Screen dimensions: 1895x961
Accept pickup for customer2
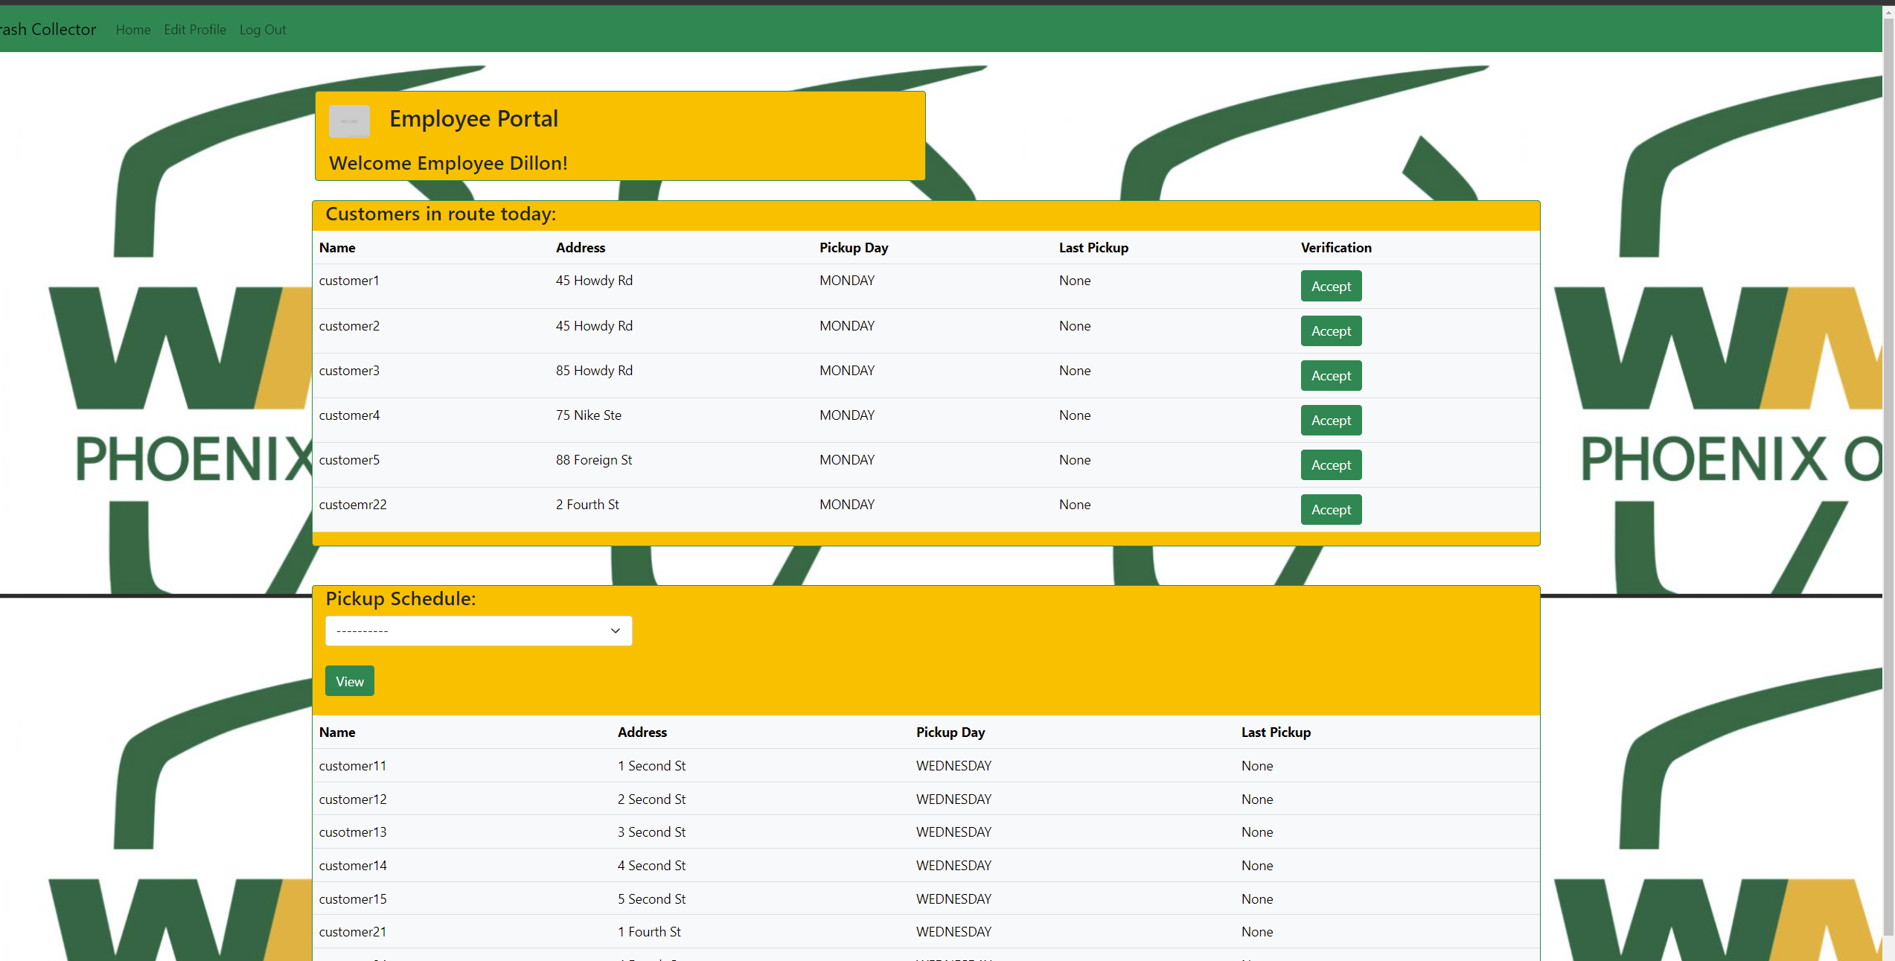click(x=1330, y=331)
